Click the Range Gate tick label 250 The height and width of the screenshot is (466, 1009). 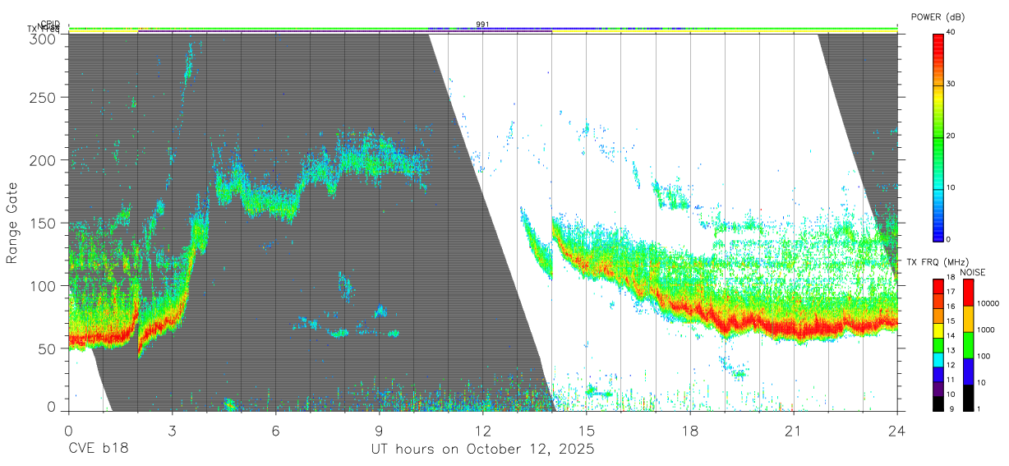[x=44, y=97]
